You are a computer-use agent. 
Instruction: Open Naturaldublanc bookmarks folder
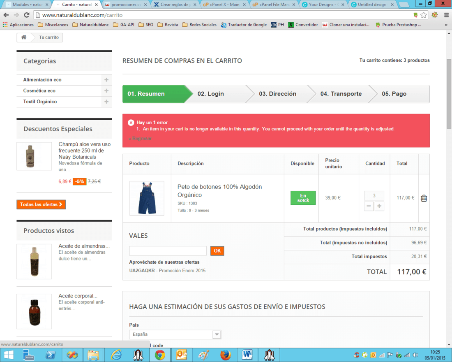click(x=90, y=25)
